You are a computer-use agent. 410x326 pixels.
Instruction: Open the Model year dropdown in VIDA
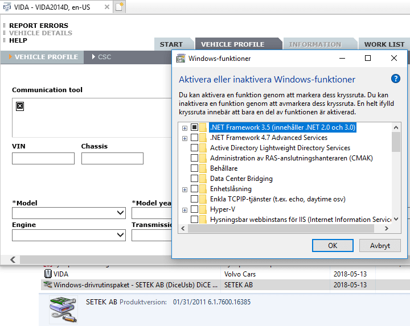click(151, 213)
